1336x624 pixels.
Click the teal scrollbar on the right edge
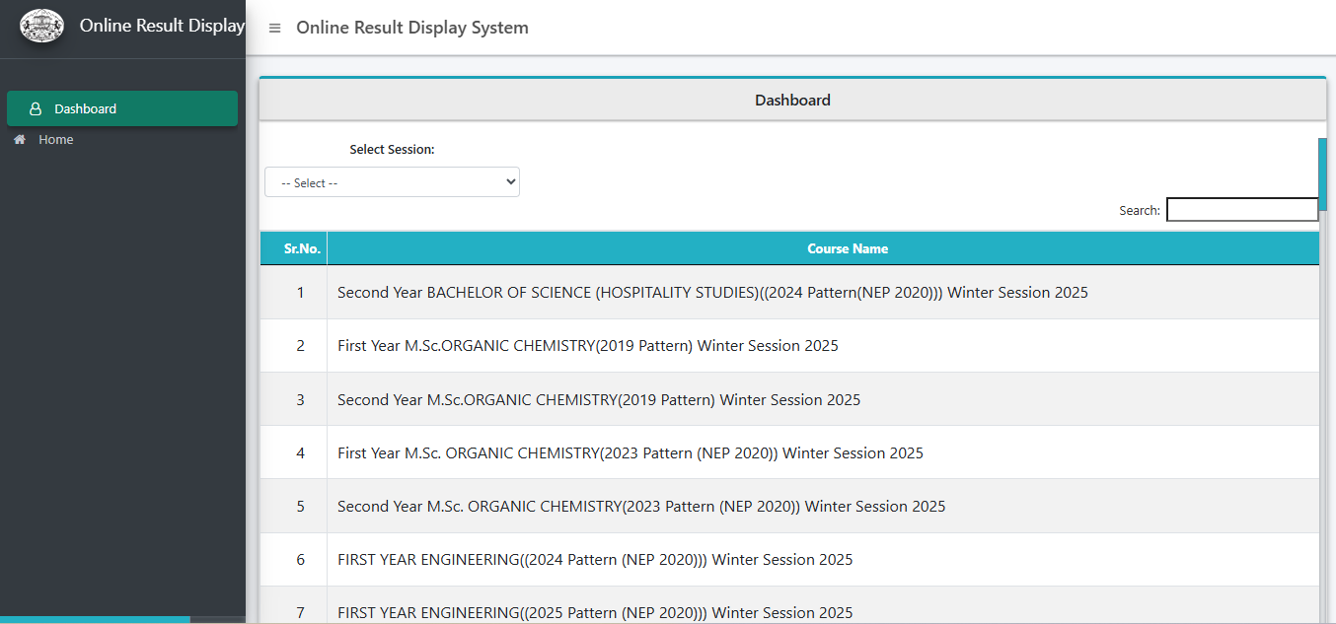[1323, 173]
